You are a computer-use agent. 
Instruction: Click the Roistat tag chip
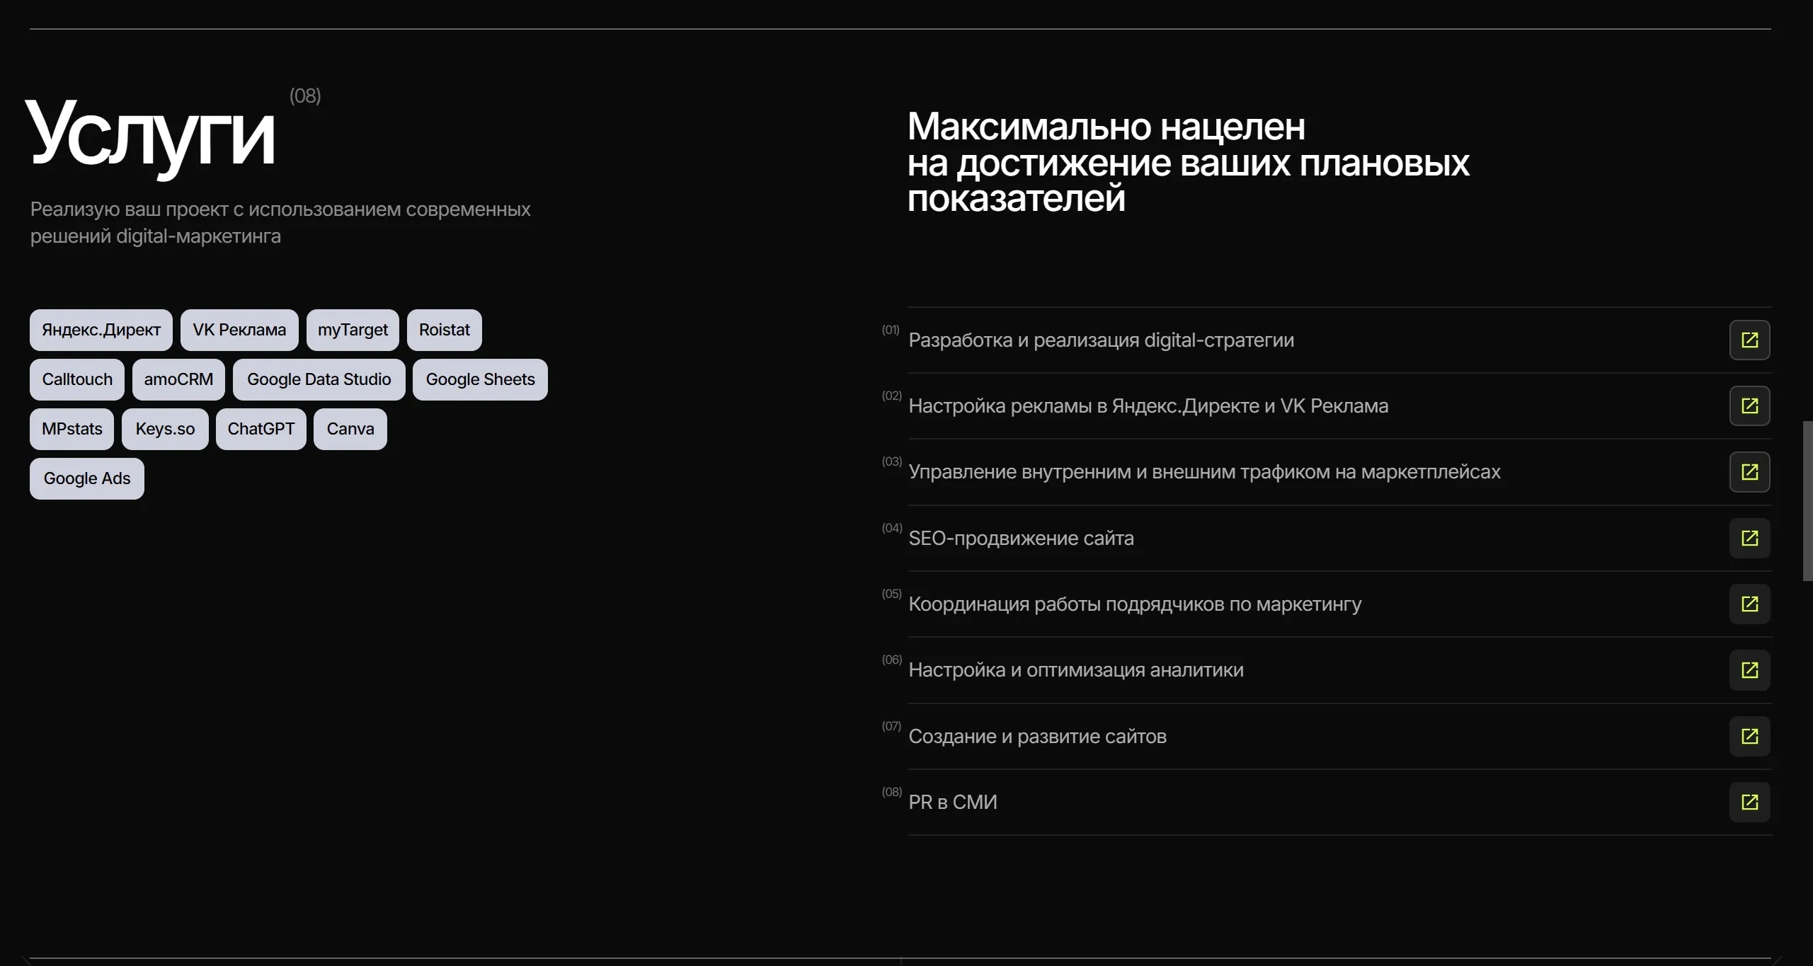(x=444, y=330)
